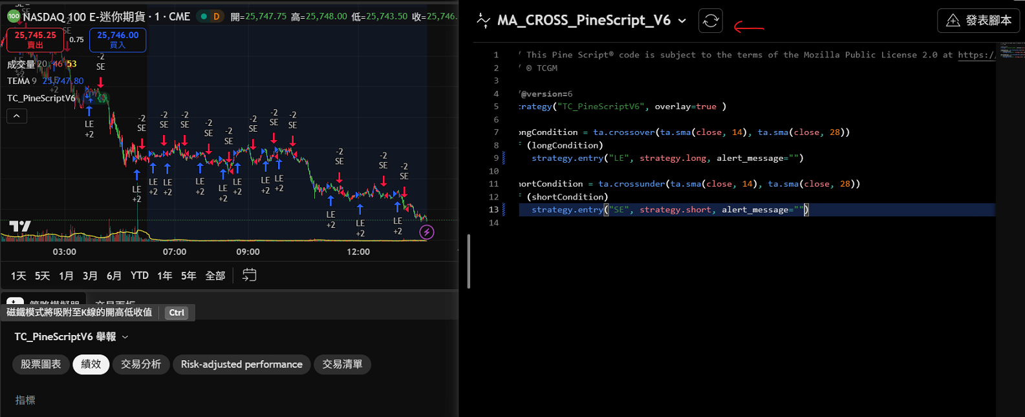Click the 發表腳本 publish script button
The width and height of the screenshot is (1025, 417).
978,21
